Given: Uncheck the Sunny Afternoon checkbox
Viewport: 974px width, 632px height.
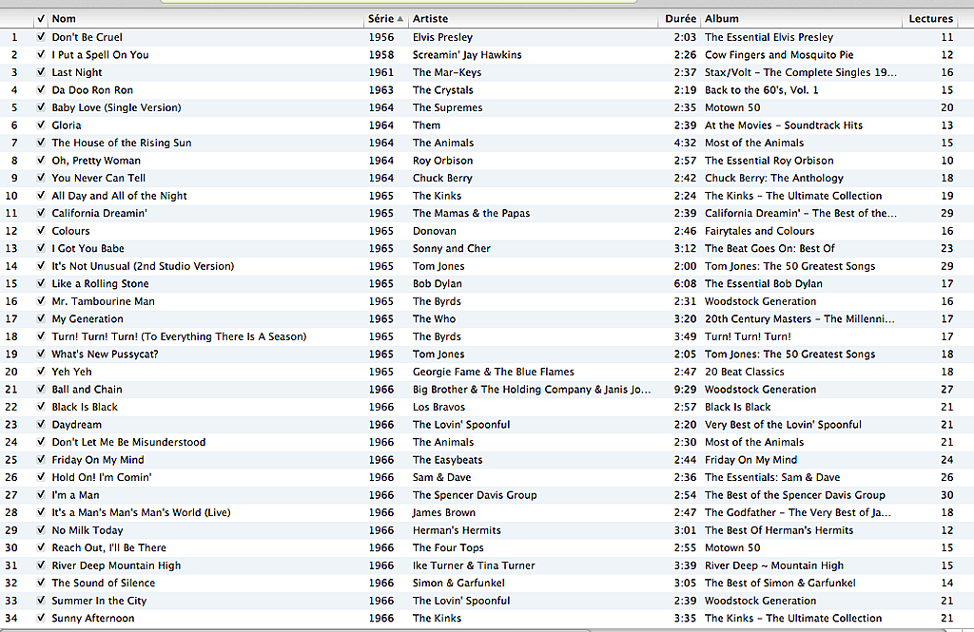Looking at the screenshot, I should click(x=41, y=618).
